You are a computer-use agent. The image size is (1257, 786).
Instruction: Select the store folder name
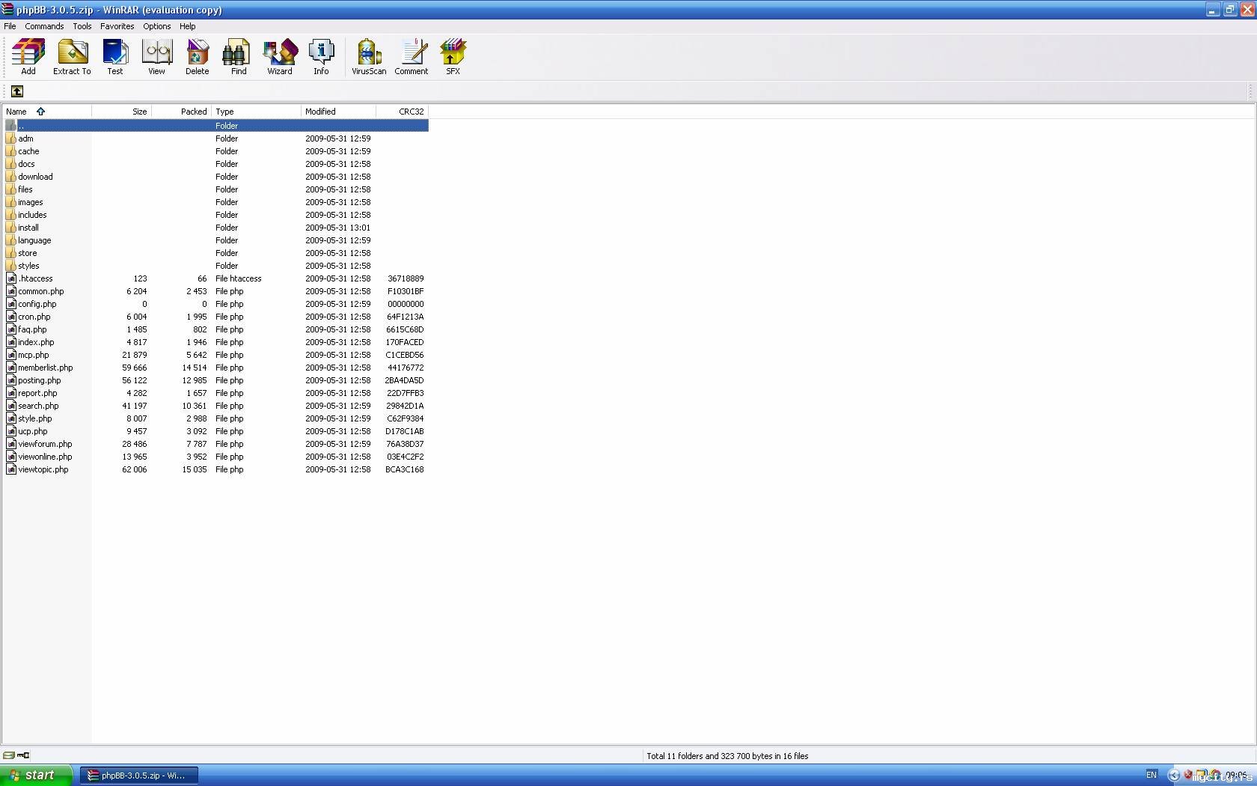coord(28,253)
